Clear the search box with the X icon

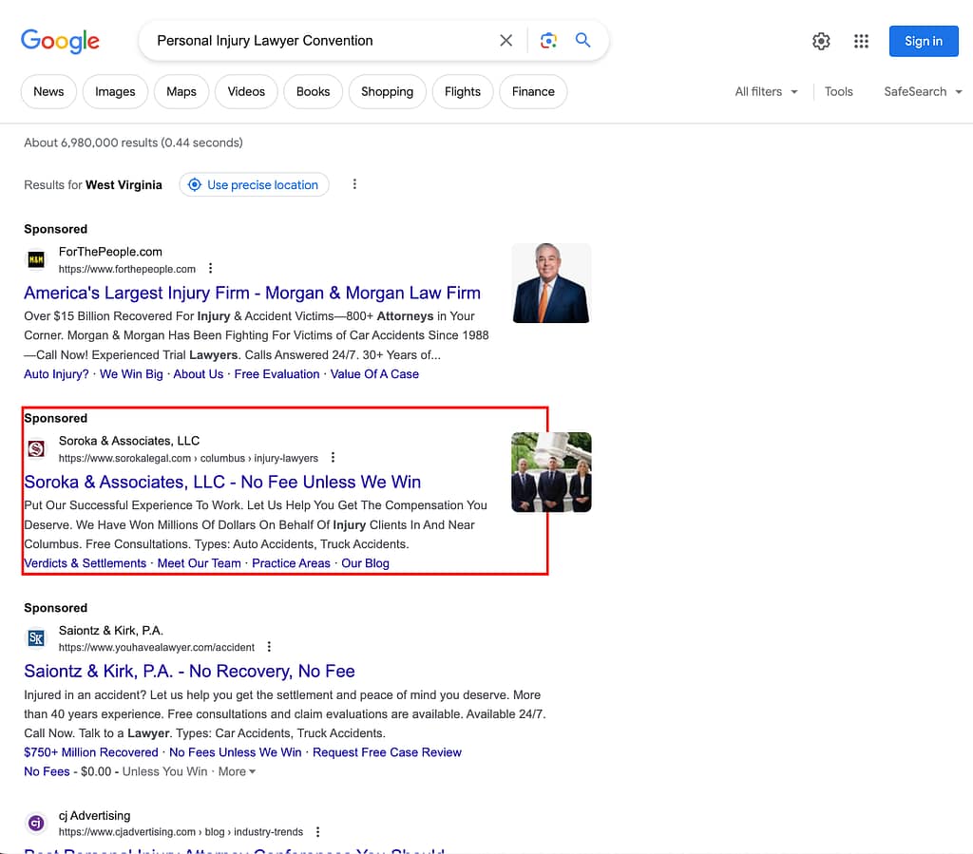506,40
